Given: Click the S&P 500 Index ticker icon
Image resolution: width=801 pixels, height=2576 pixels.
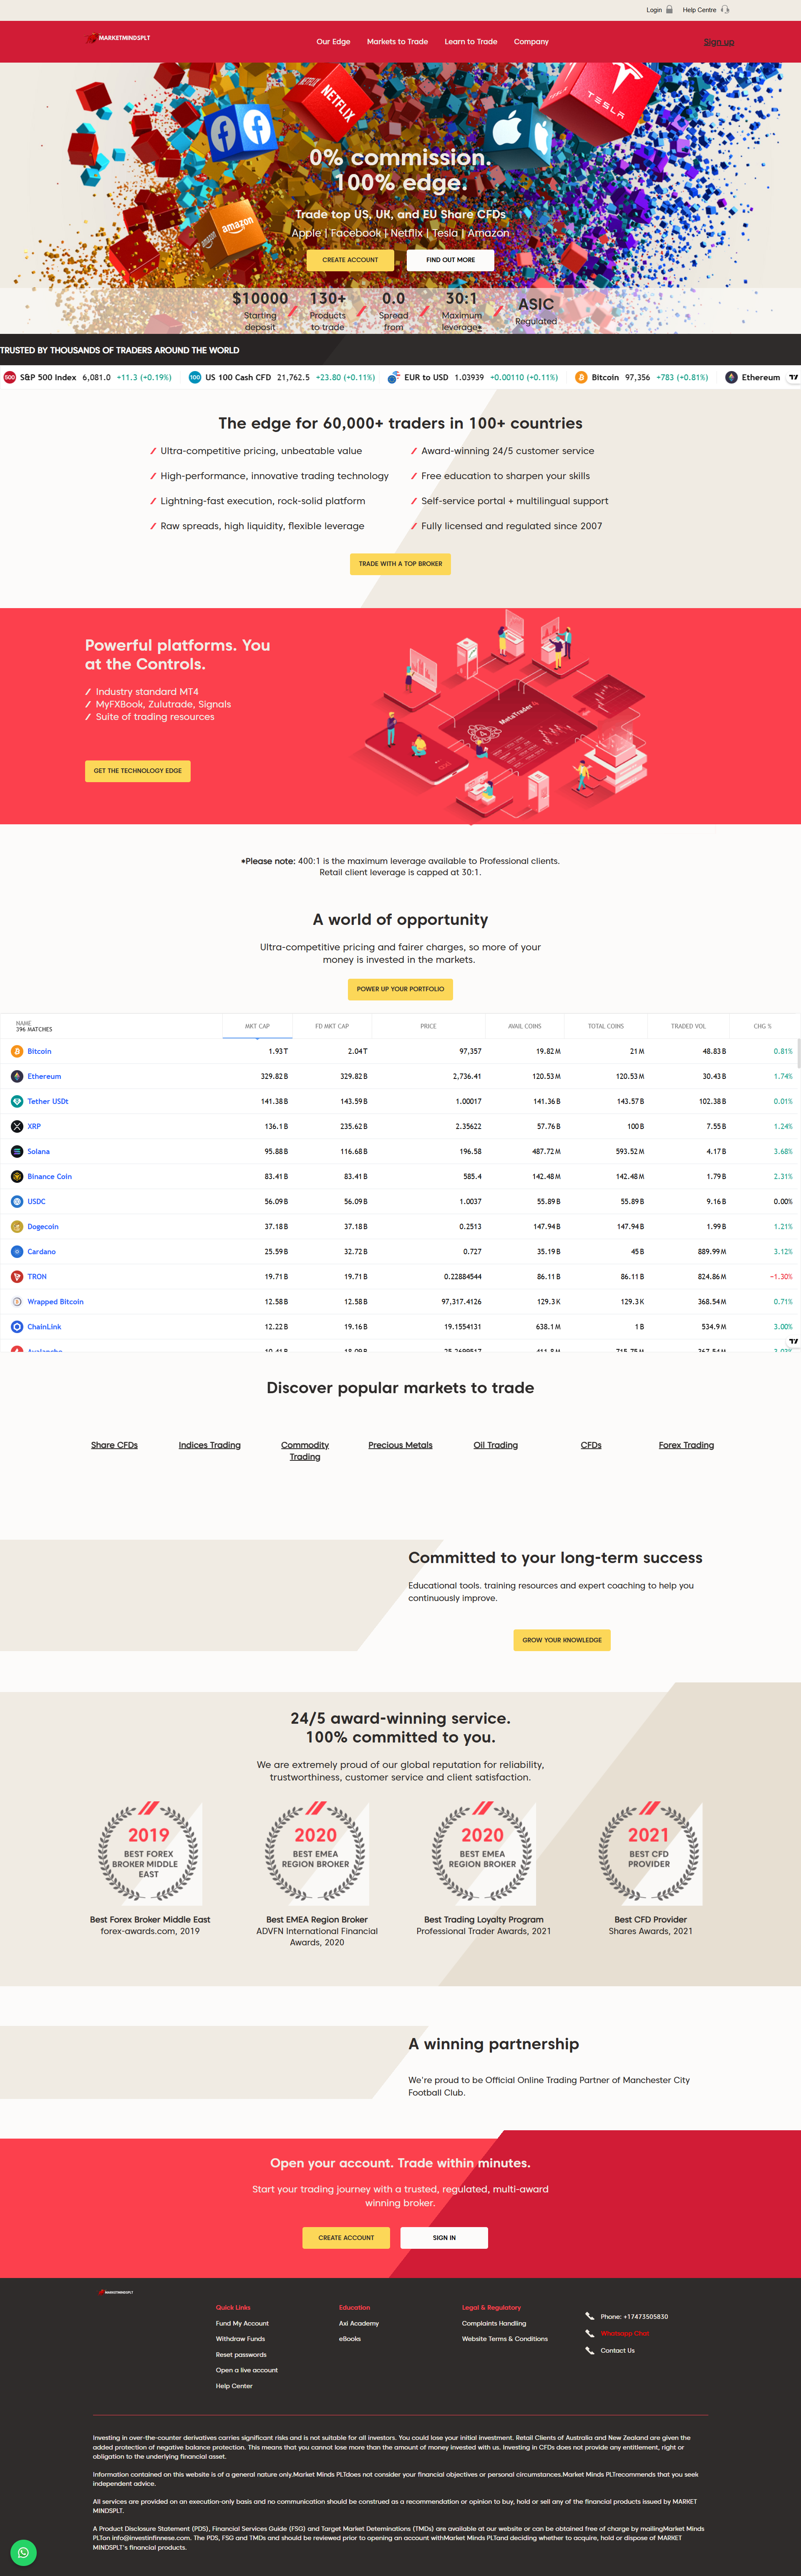Looking at the screenshot, I should click(x=10, y=377).
